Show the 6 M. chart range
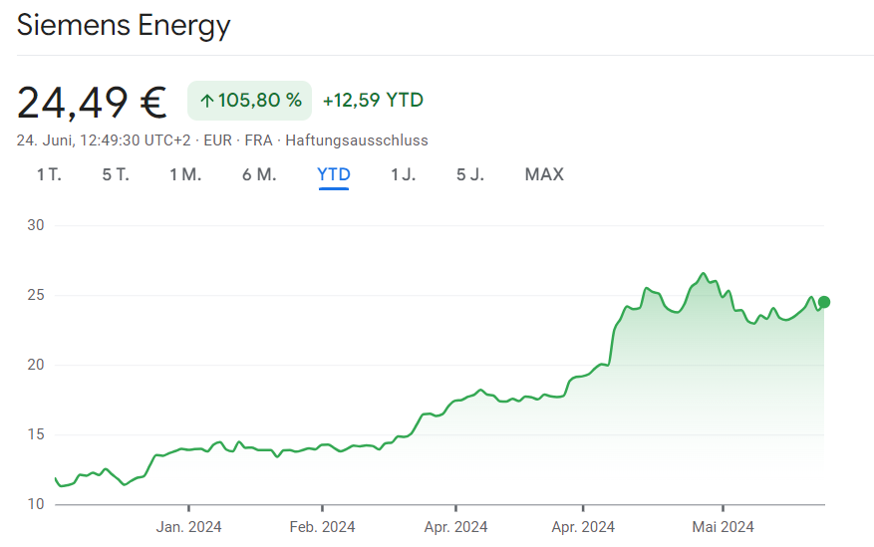Screen dimensions: 874x547 pos(259,175)
